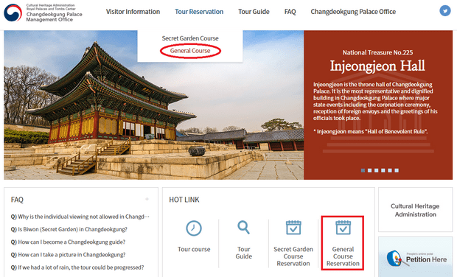Viewport: 457px width, 277px height.
Task: Click the Secret Garden Course Reservation calendar icon
Action: click(x=293, y=227)
